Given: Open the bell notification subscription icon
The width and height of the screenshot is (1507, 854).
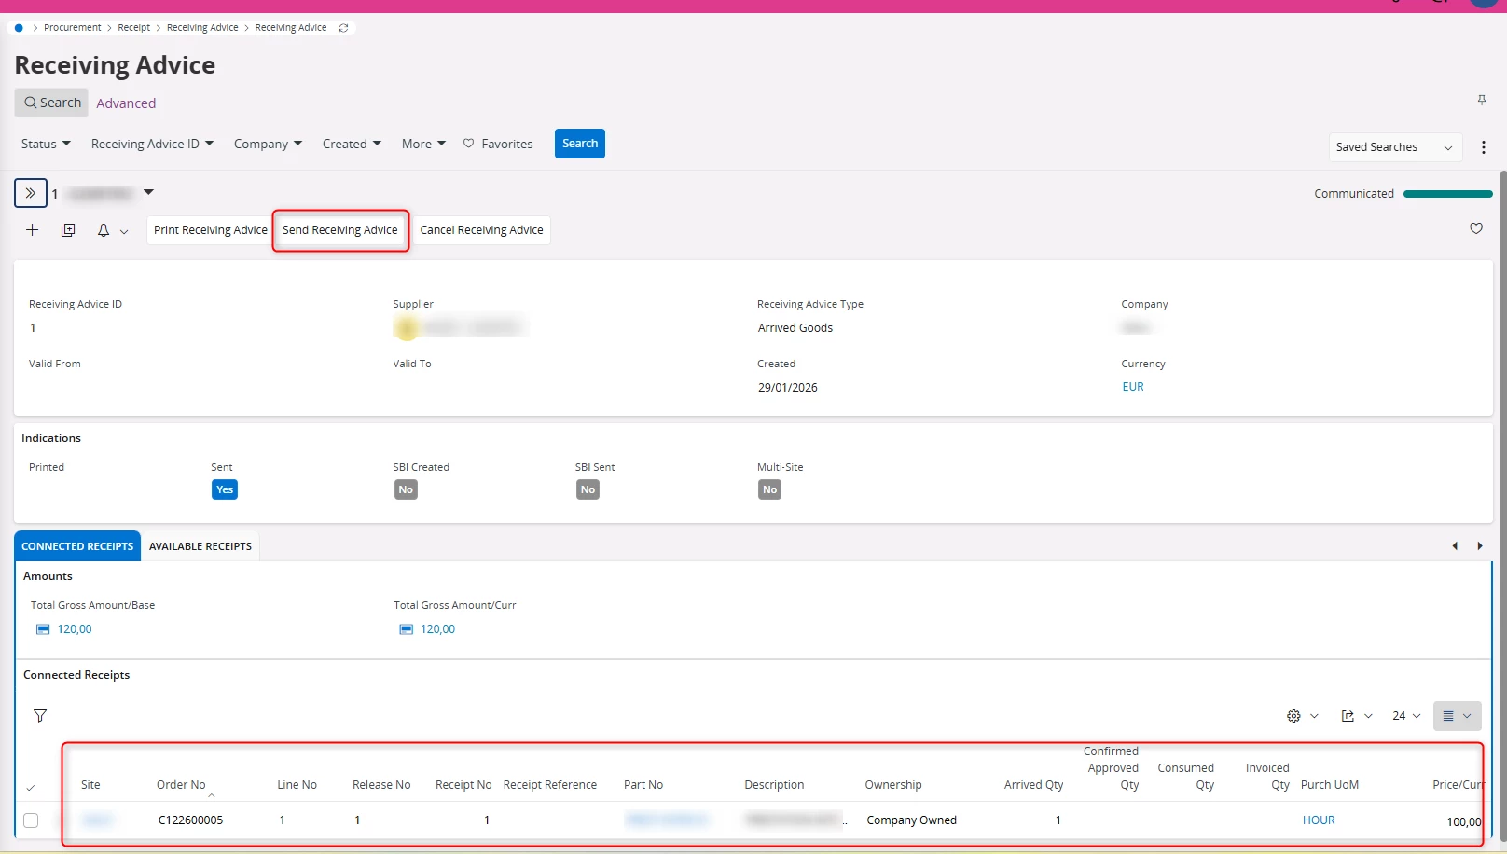Looking at the screenshot, I should coord(104,230).
